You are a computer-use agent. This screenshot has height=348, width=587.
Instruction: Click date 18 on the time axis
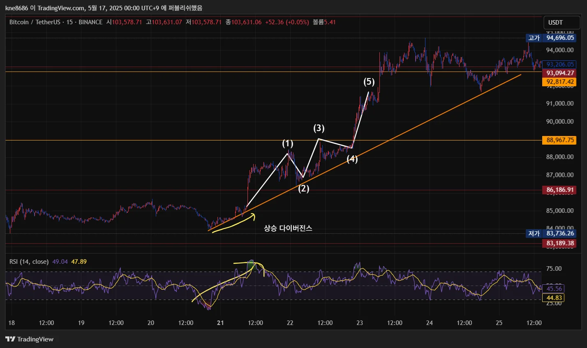(x=12, y=323)
